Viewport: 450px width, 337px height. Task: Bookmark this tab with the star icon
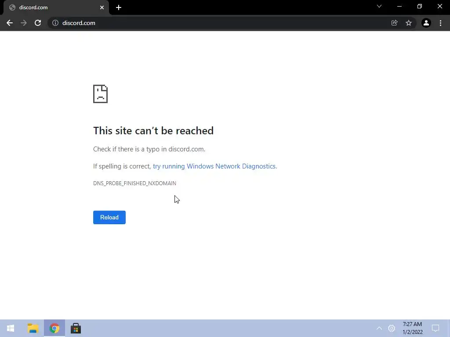point(409,23)
